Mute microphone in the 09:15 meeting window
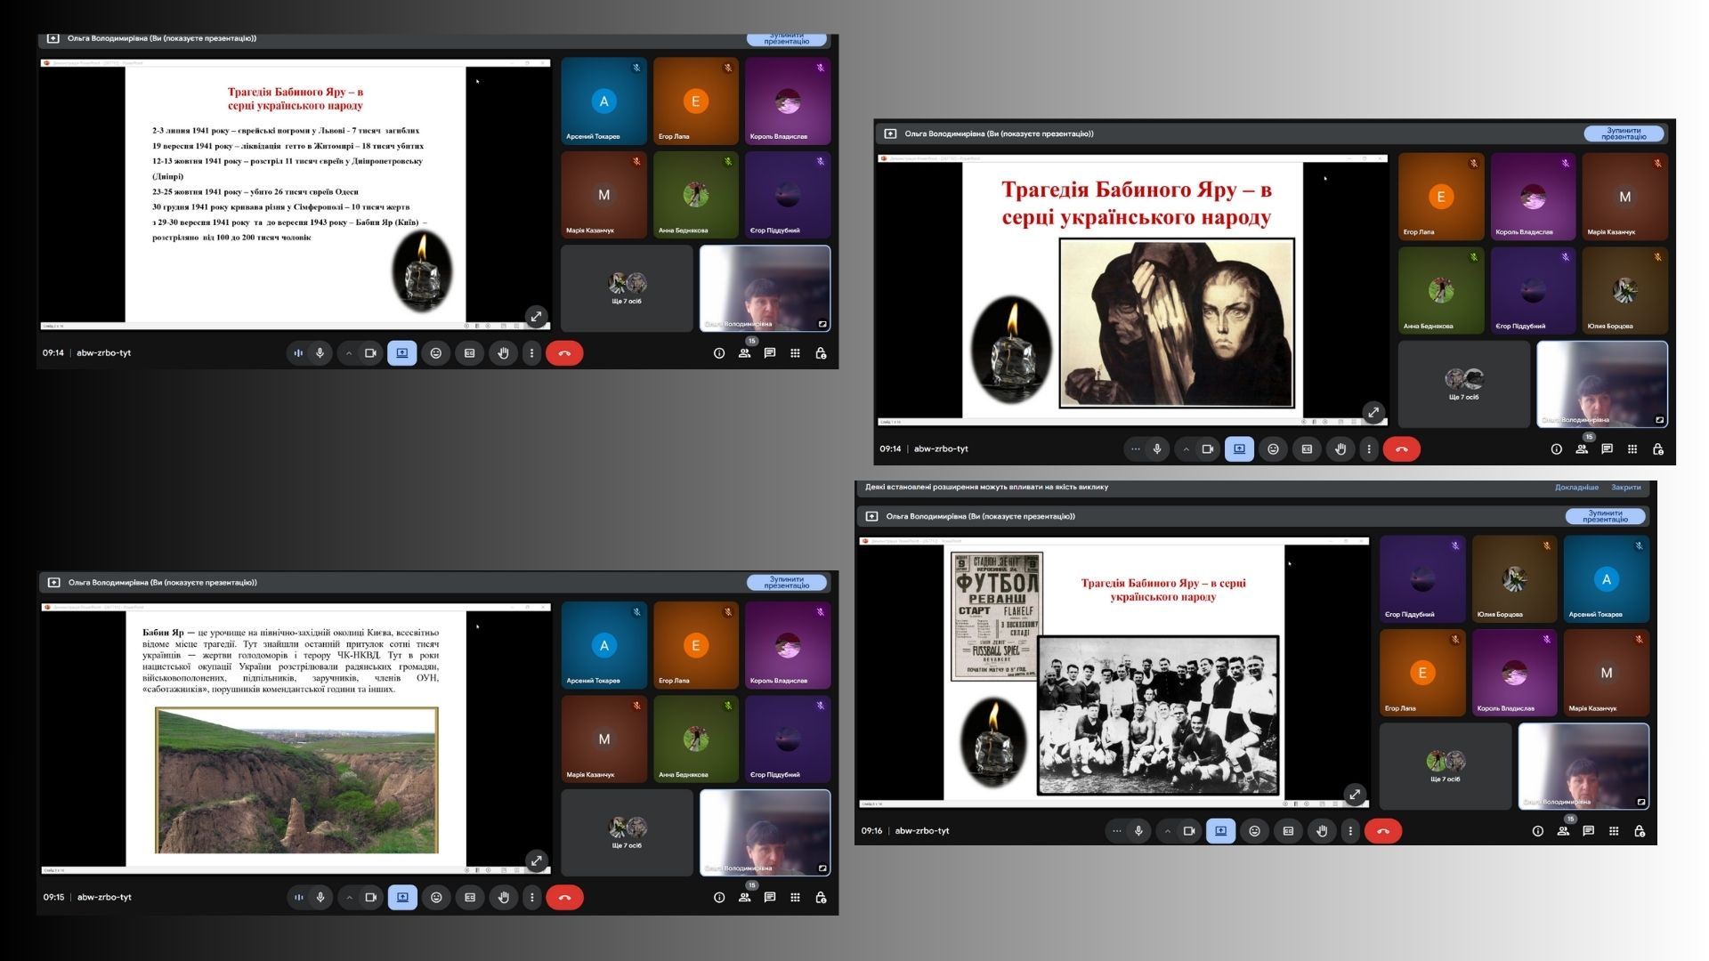Viewport: 1709px width, 961px height. [x=320, y=897]
